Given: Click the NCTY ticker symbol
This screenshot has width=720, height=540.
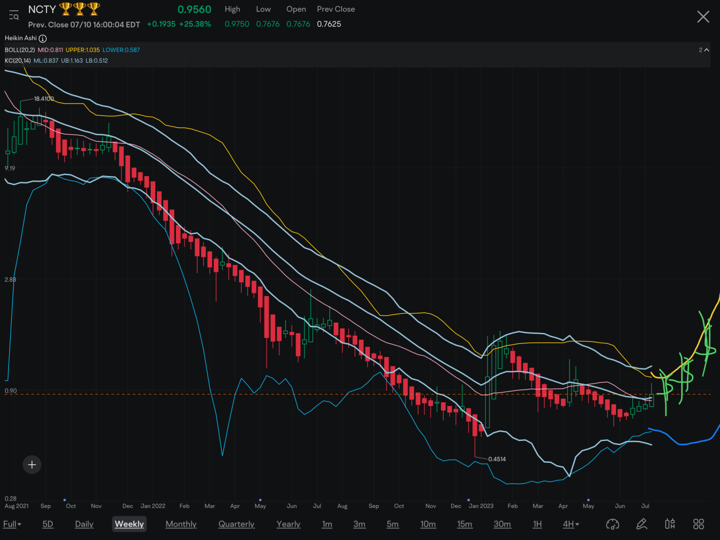Looking at the screenshot, I should click(x=42, y=9).
